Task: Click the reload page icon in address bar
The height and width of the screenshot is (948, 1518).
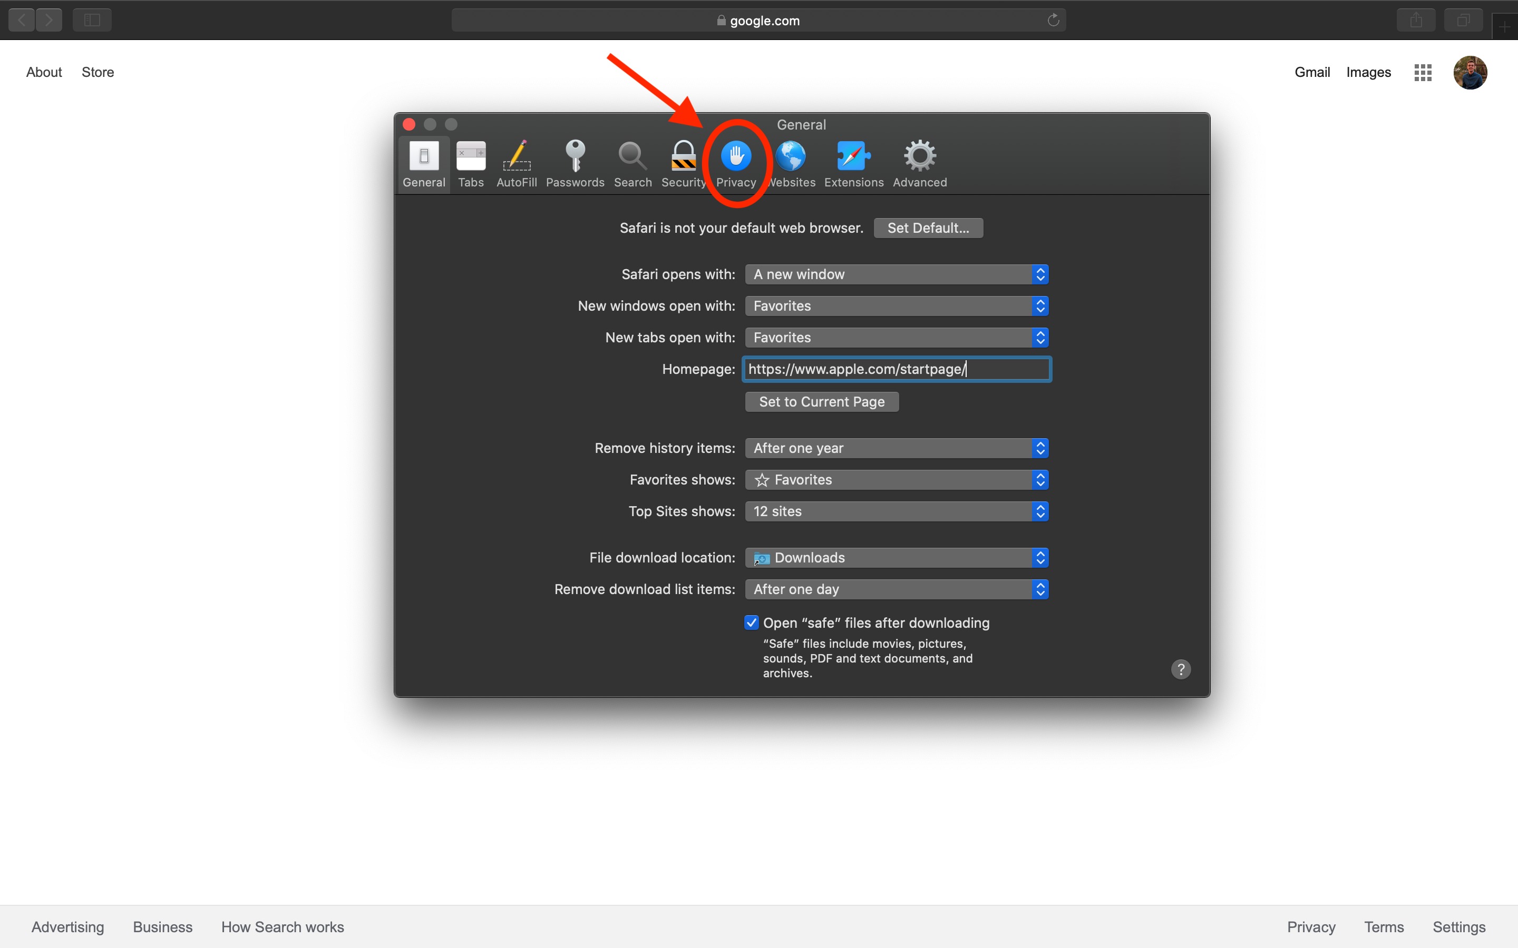Action: click(1053, 20)
